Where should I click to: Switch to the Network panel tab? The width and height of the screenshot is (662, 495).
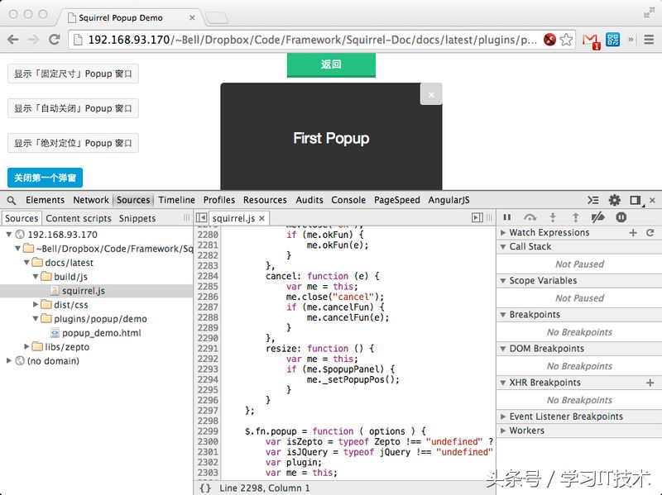[x=91, y=200]
